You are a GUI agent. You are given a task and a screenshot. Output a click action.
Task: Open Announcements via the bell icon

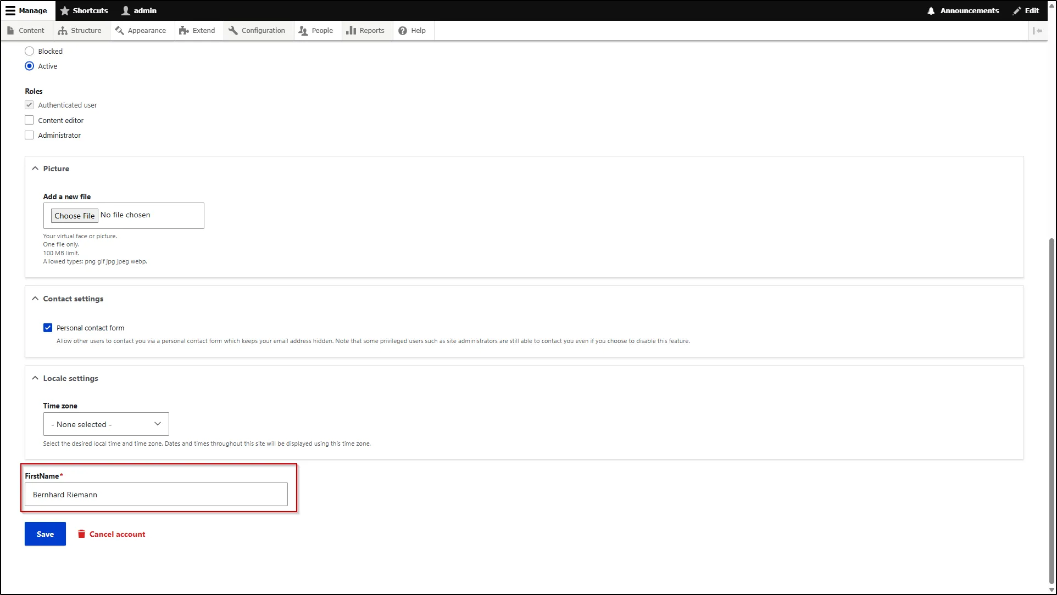(x=930, y=10)
